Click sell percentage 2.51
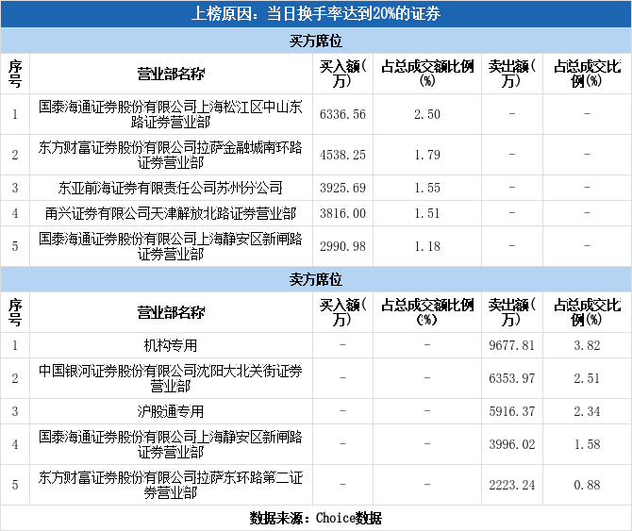The width and height of the screenshot is (632, 531). (x=588, y=379)
